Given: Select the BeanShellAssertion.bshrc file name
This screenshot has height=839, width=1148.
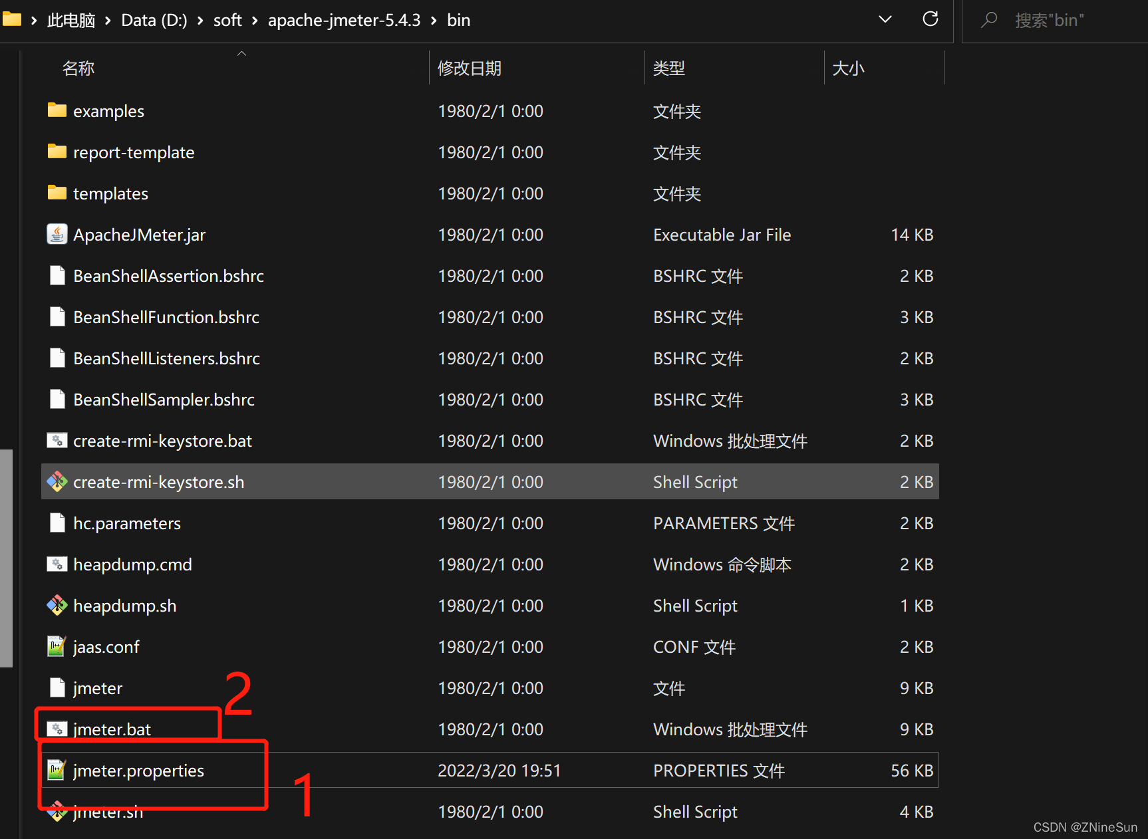Looking at the screenshot, I should coord(168,276).
